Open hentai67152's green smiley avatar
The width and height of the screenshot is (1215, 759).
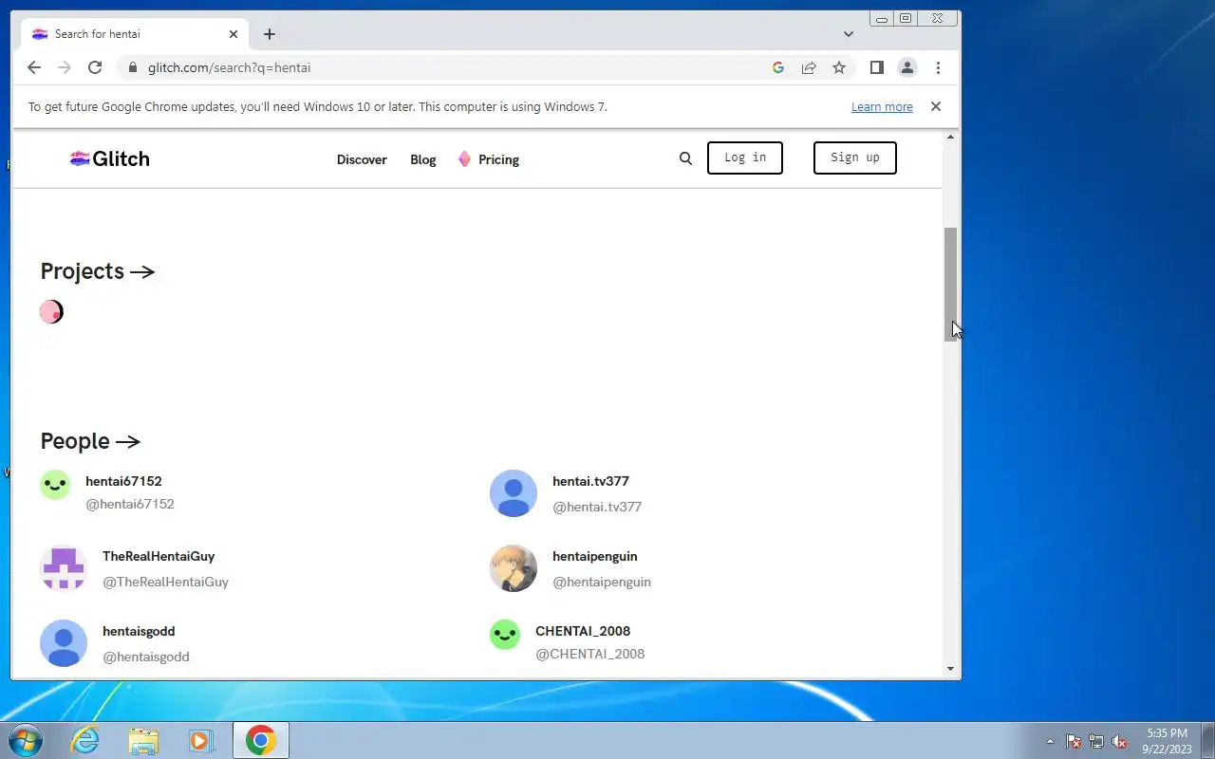pyautogui.click(x=55, y=485)
